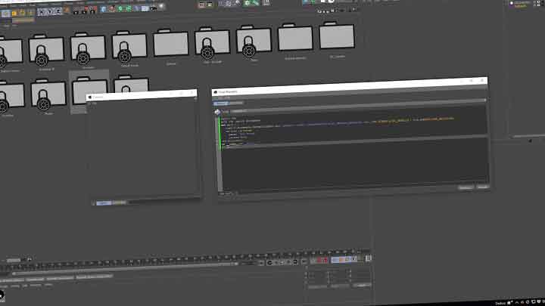Click the Shortcut button in Script Manager

tap(465, 187)
